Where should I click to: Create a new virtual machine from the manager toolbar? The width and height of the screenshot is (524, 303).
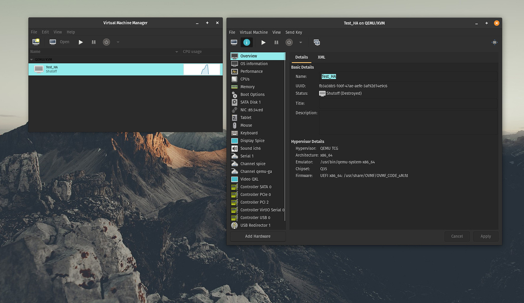(x=35, y=42)
